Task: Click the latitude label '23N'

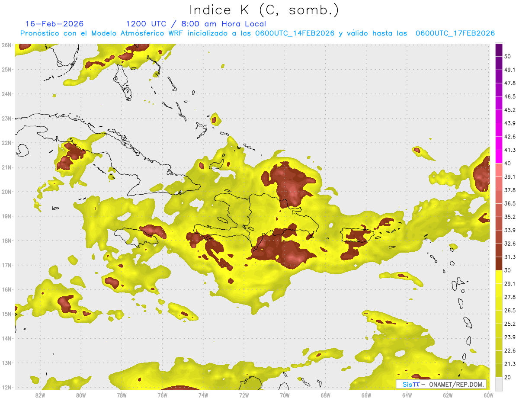Action: pyautogui.click(x=6, y=119)
